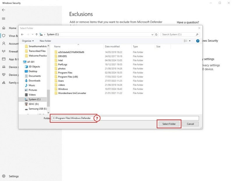
Task: Click the search magnifier icon
Action: (197, 34)
